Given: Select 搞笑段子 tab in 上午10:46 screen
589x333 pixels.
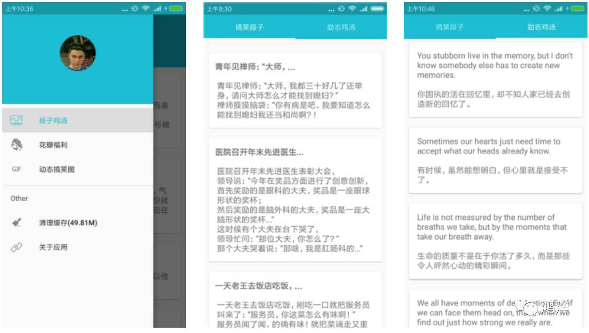Looking at the screenshot, I should 450,27.
